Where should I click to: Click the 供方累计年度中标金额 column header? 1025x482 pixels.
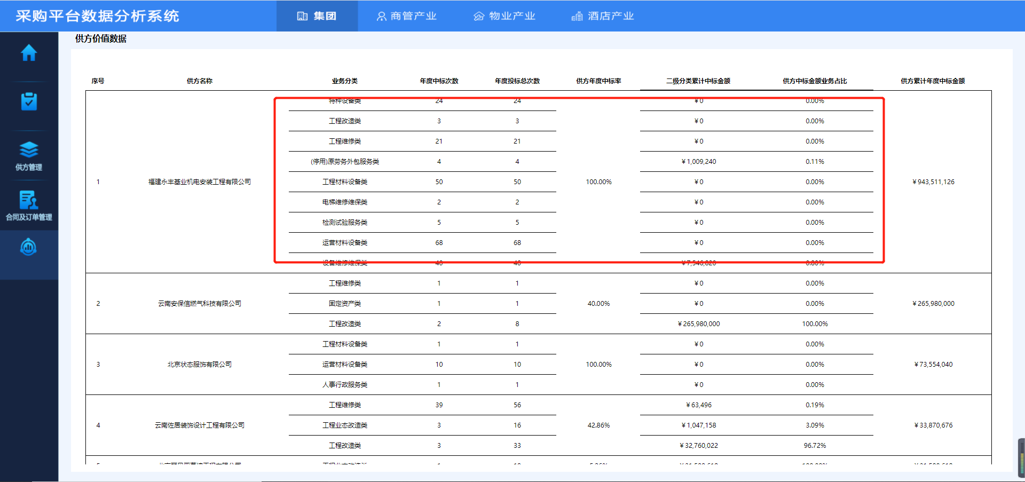point(933,81)
